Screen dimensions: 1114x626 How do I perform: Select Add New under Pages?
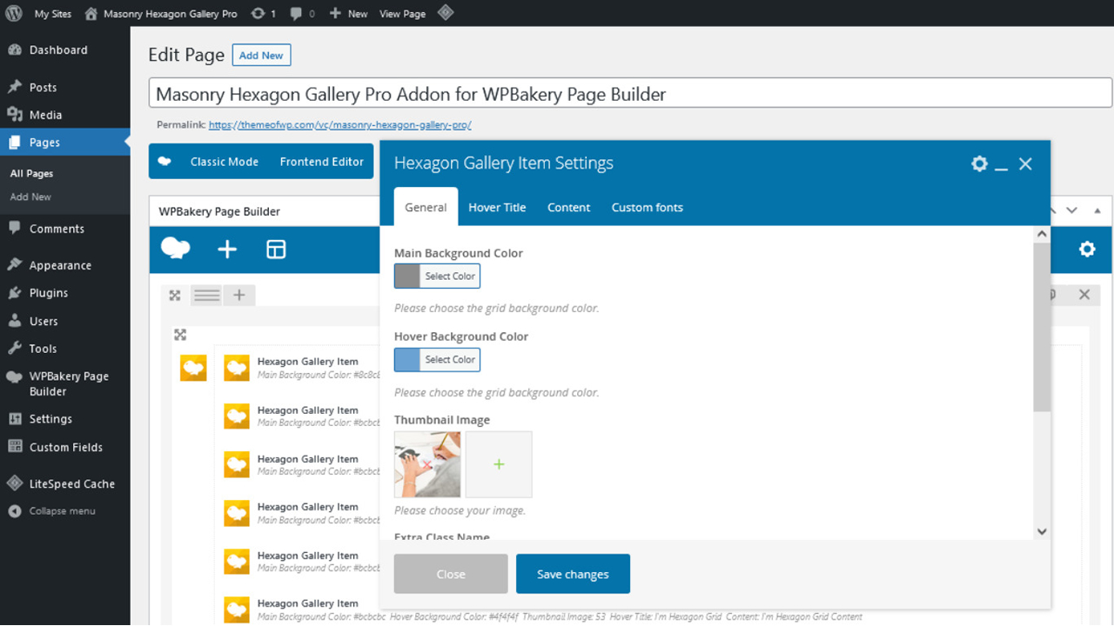coord(30,196)
